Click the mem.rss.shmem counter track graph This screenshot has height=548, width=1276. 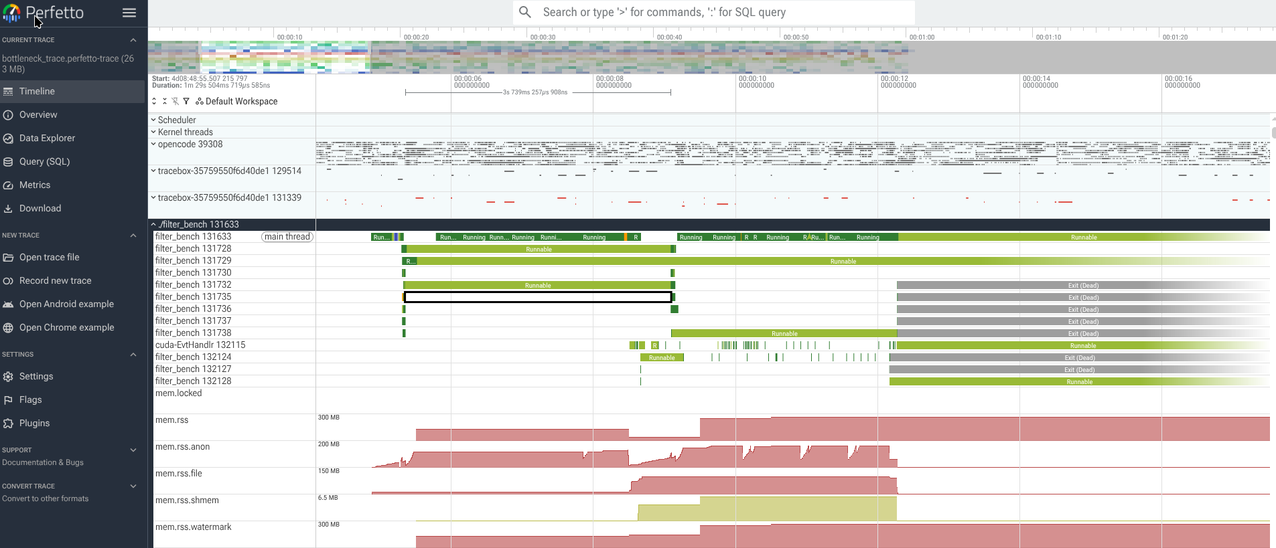792,507
